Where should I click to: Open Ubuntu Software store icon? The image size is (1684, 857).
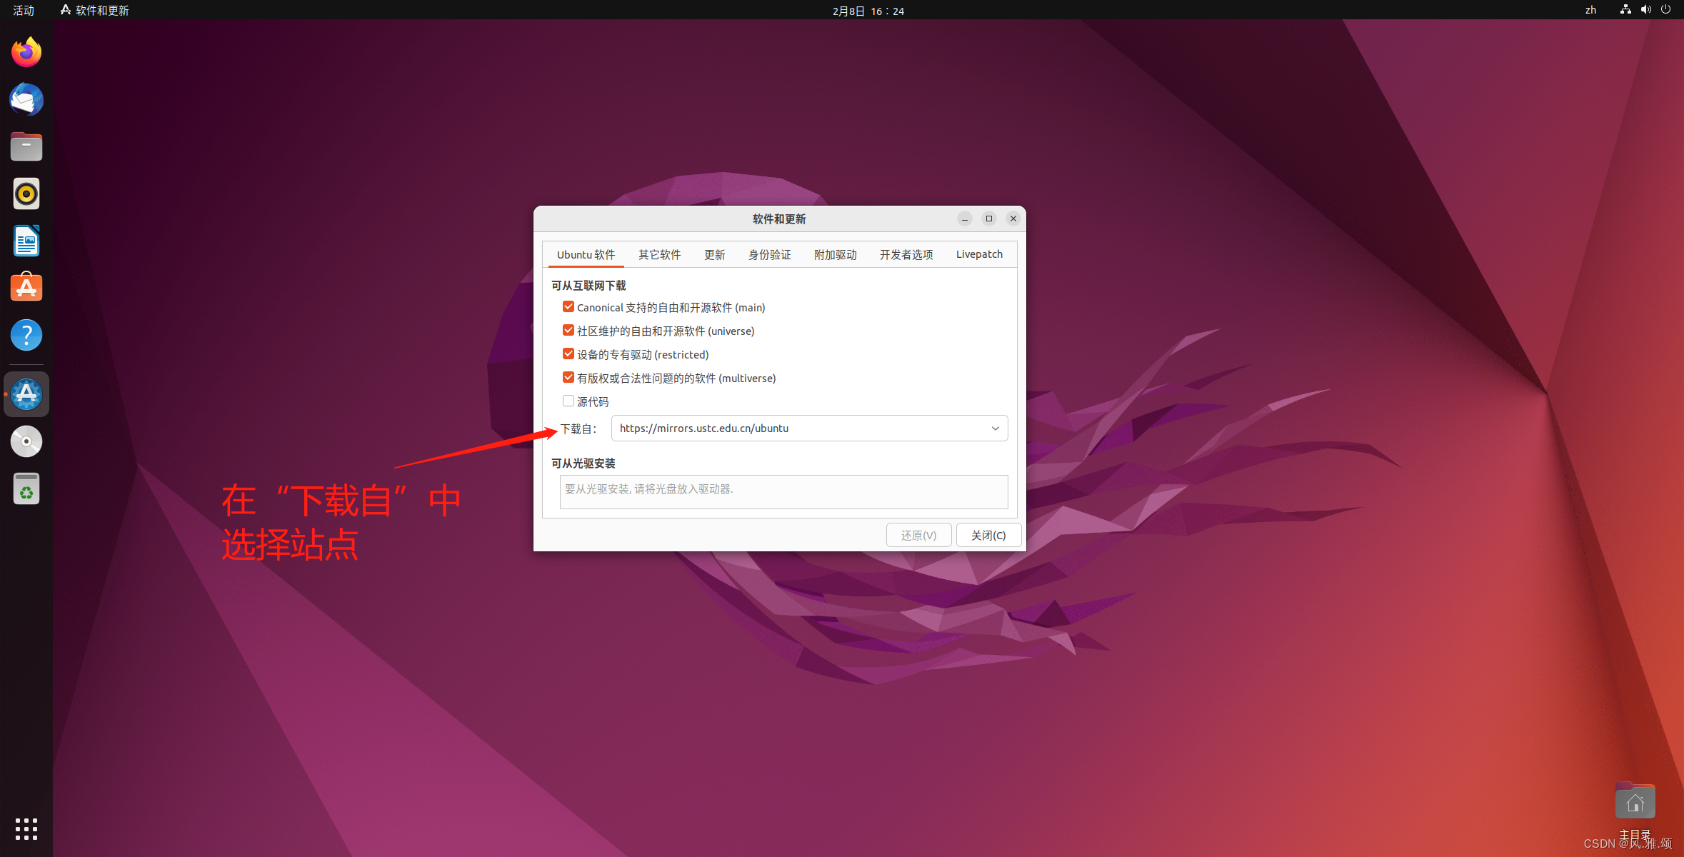click(x=26, y=288)
